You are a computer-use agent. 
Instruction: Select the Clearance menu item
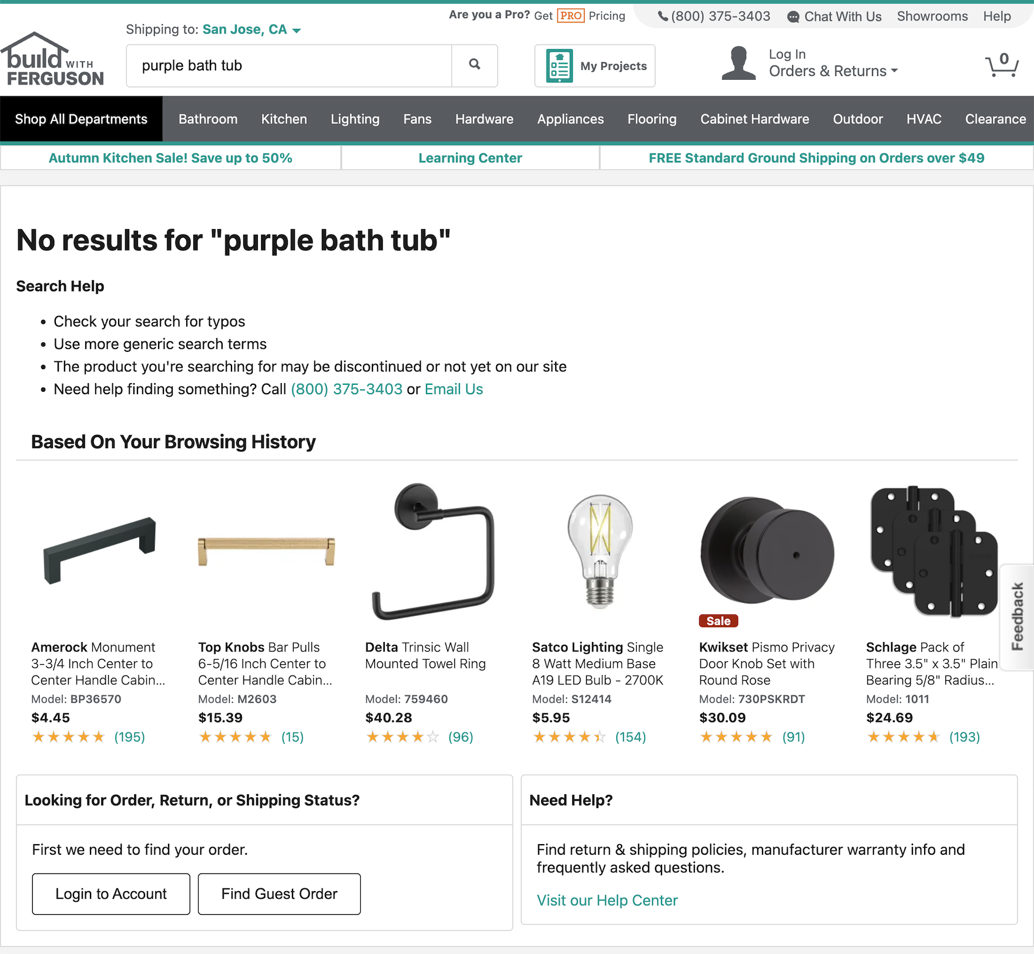pos(995,119)
